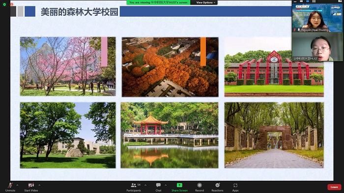The width and height of the screenshot is (344, 193).
Task: Switch video panel to grid view
Action: (x=314, y=1)
